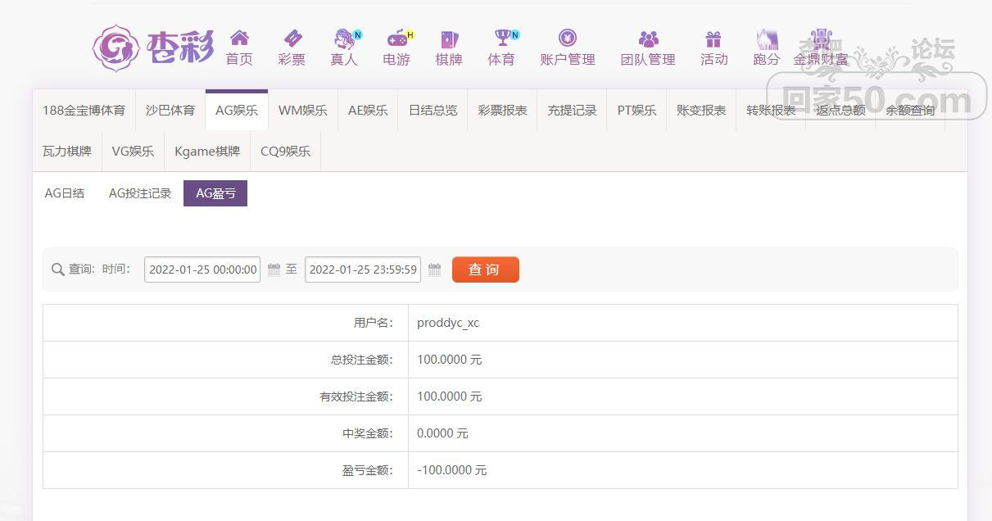The image size is (992, 521).
Task: Go to 首页 home icon
Action: pyautogui.click(x=239, y=38)
